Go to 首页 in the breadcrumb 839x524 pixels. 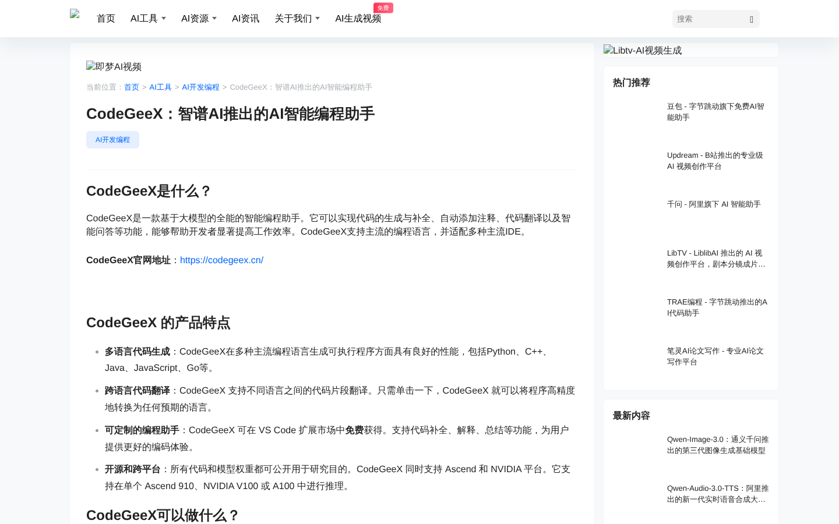(x=132, y=87)
